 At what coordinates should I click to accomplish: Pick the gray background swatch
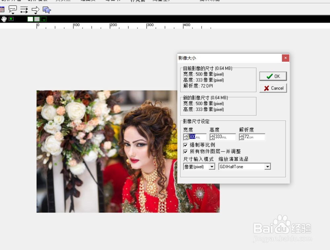pyautogui.click(x=37, y=19)
